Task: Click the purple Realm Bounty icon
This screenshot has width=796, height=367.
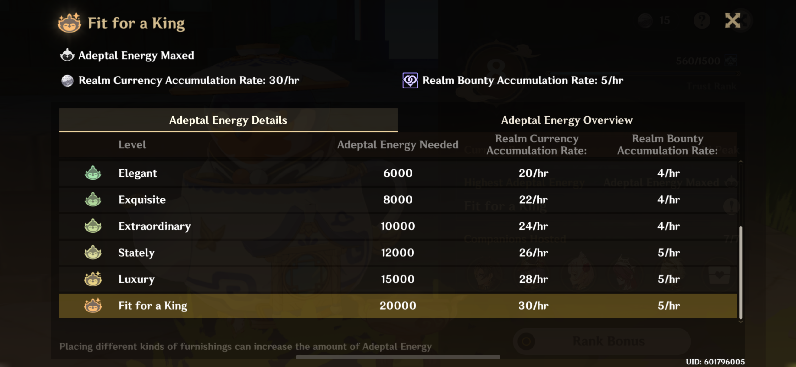Action: tap(410, 81)
